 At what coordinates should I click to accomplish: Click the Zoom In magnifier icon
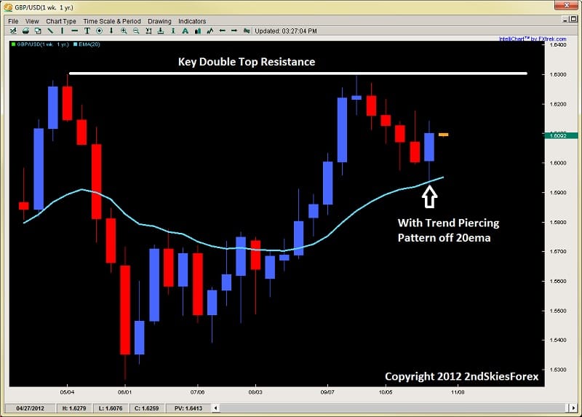pos(124,31)
